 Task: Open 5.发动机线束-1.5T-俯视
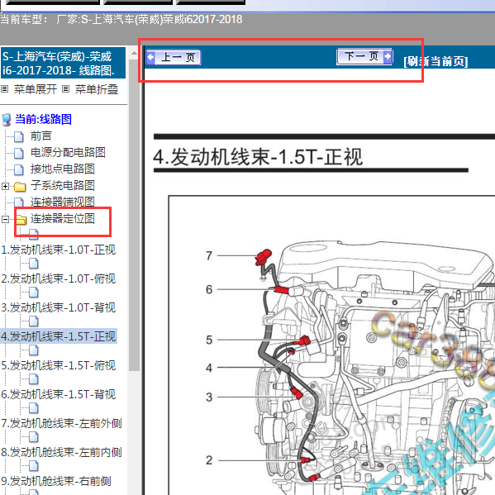[x=59, y=365]
